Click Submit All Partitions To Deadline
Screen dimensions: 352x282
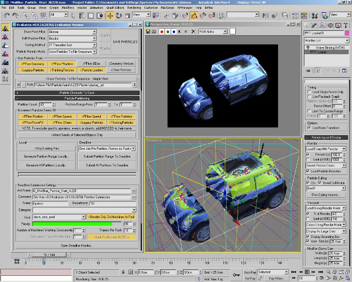coord(107,165)
